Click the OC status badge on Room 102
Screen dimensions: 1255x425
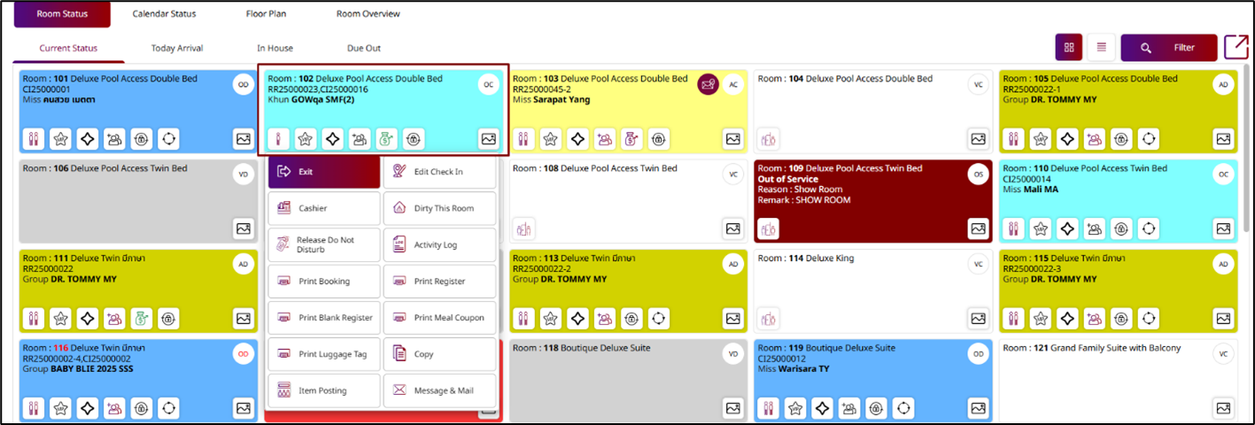487,84
